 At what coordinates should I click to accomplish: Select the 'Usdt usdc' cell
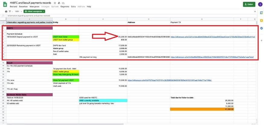tap(66, 86)
